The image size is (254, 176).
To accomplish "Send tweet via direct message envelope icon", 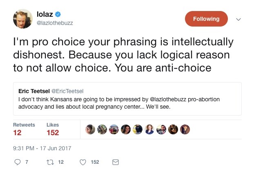I will [116, 162].
